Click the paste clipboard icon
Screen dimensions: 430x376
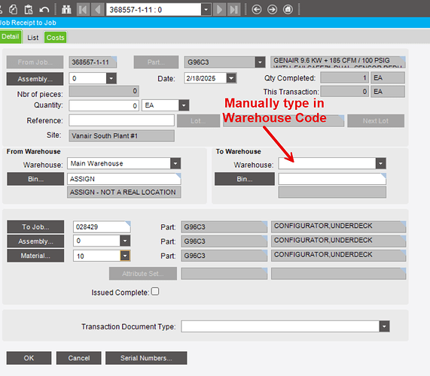coord(29,10)
